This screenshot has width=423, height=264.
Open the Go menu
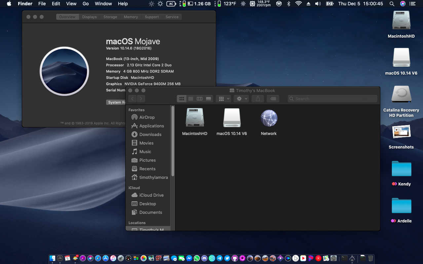[x=86, y=4]
